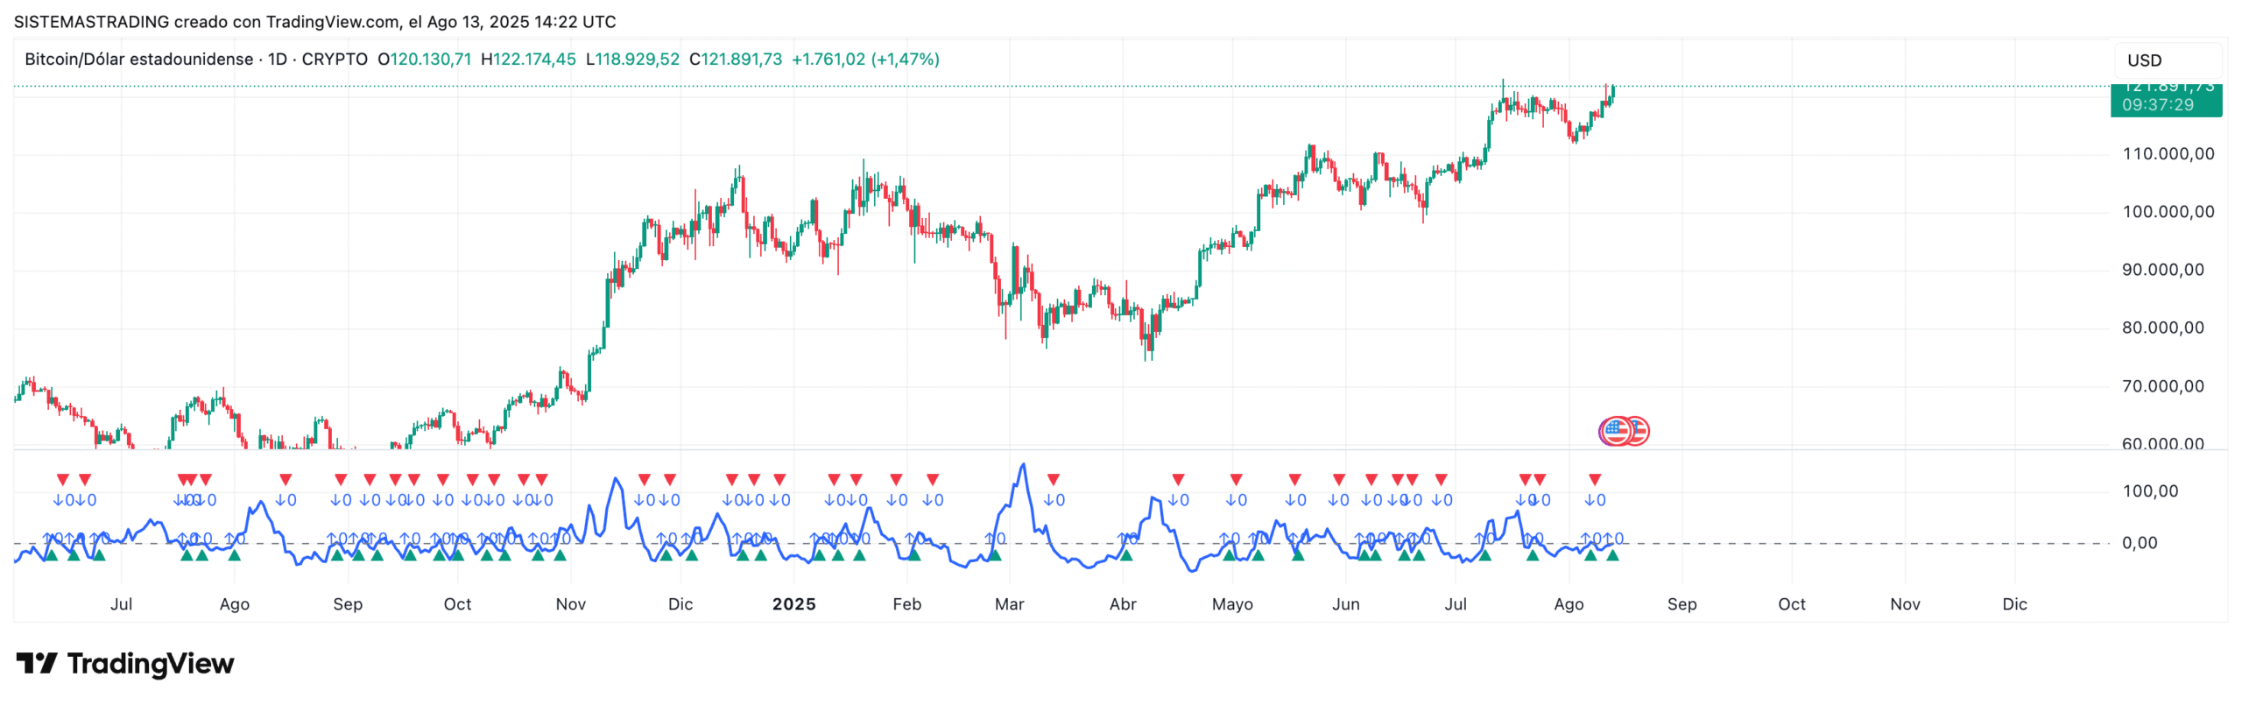Click the TradingView logo at bottom left
The height and width of the screenshot is (705, 2242).
(124, 663)
